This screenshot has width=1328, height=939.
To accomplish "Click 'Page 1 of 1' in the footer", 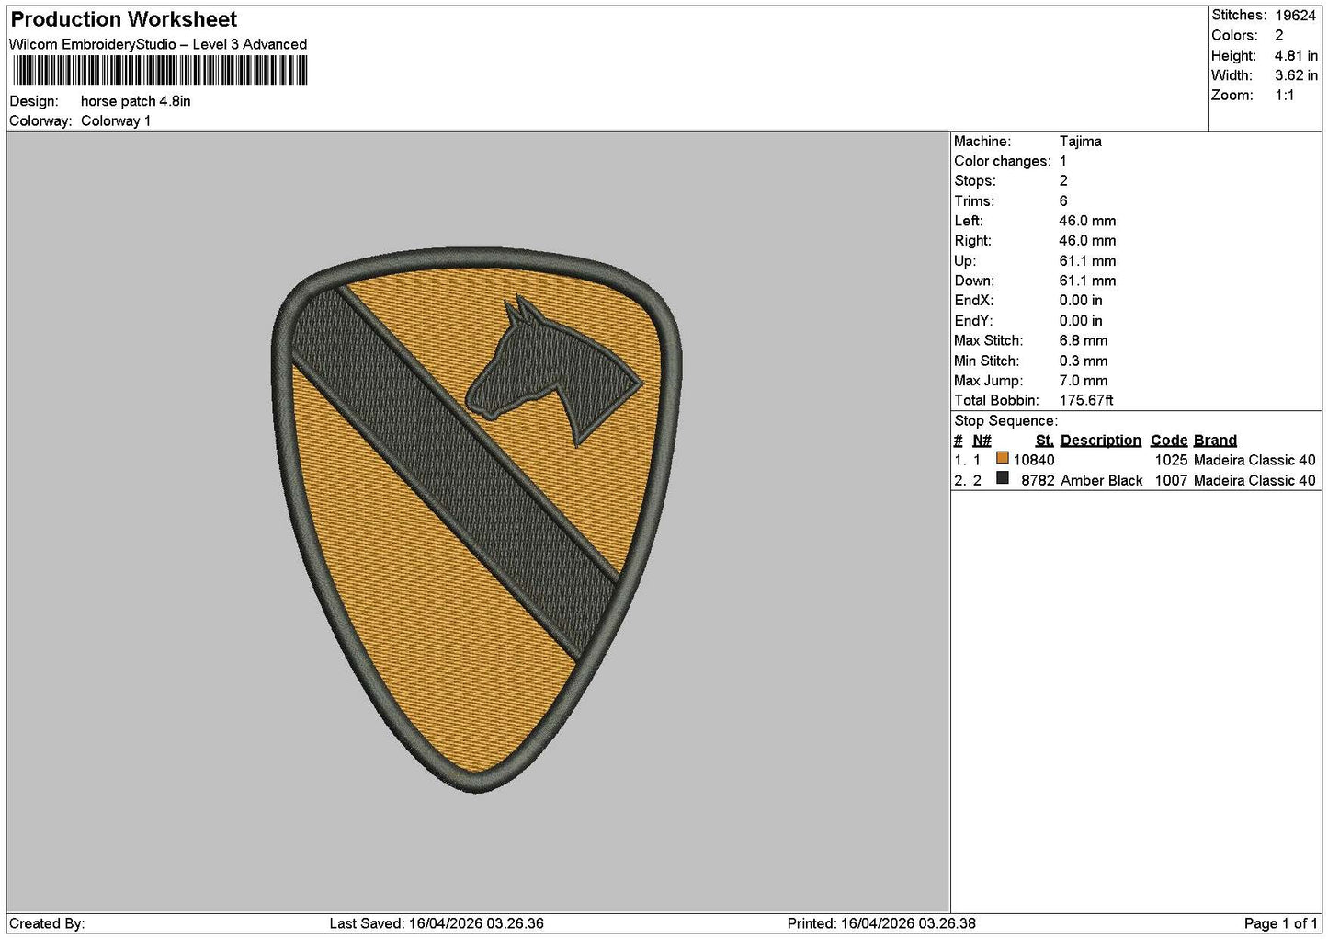I will click(1280, 923).
